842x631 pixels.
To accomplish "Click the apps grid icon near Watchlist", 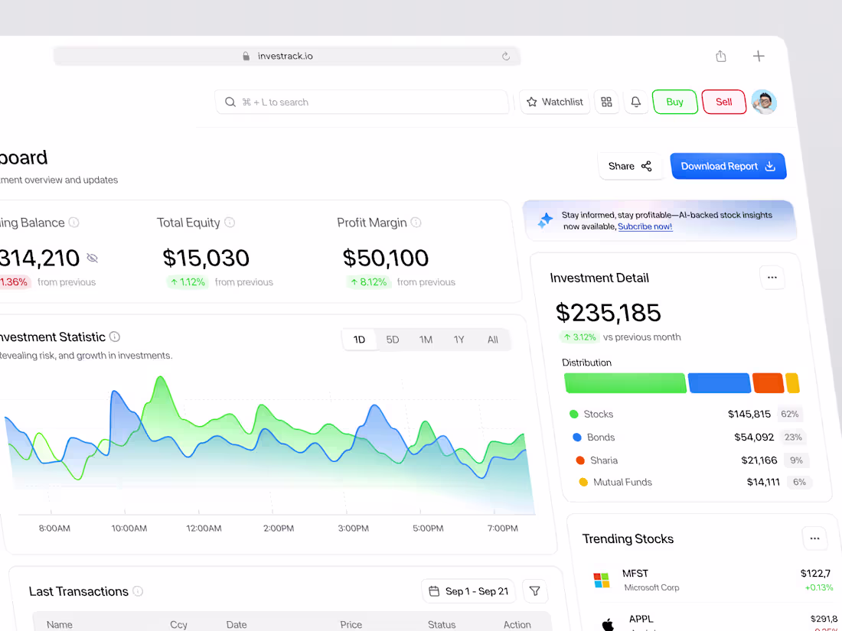I will (607, 102).
